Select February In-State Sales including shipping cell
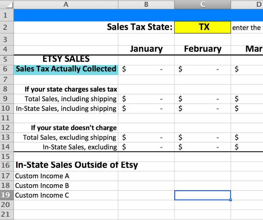The height and width of the screenshot is (220, 263). [x=203, y=108]
